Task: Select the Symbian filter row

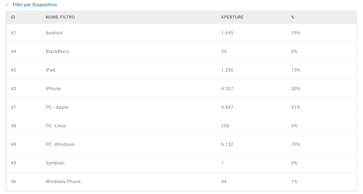Action: coord(55,163)
